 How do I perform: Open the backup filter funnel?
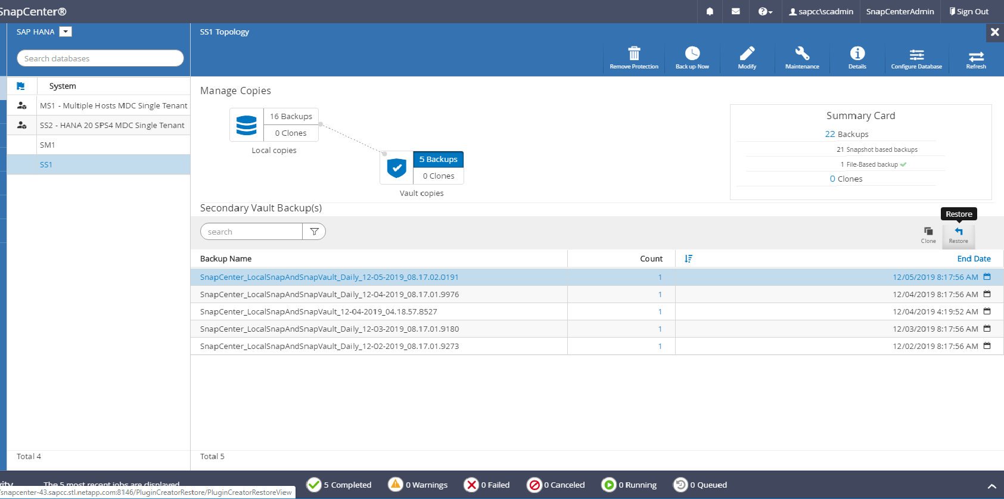point(314,232)
